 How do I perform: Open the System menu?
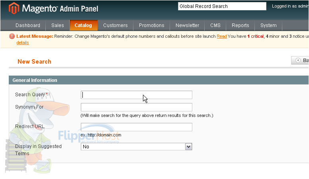(x=268, y=25)
